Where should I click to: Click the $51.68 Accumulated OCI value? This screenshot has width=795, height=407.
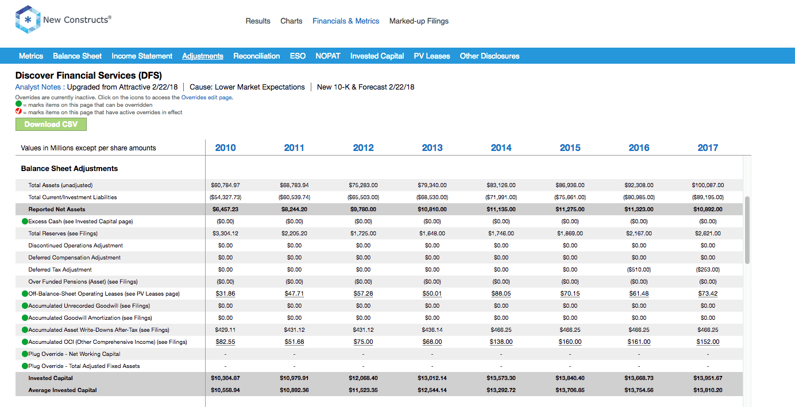(x=294, y=342)
